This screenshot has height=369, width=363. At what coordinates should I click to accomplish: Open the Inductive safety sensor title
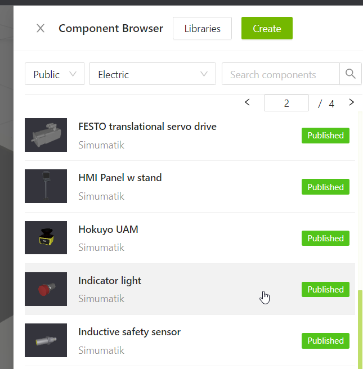click(129, 332)
